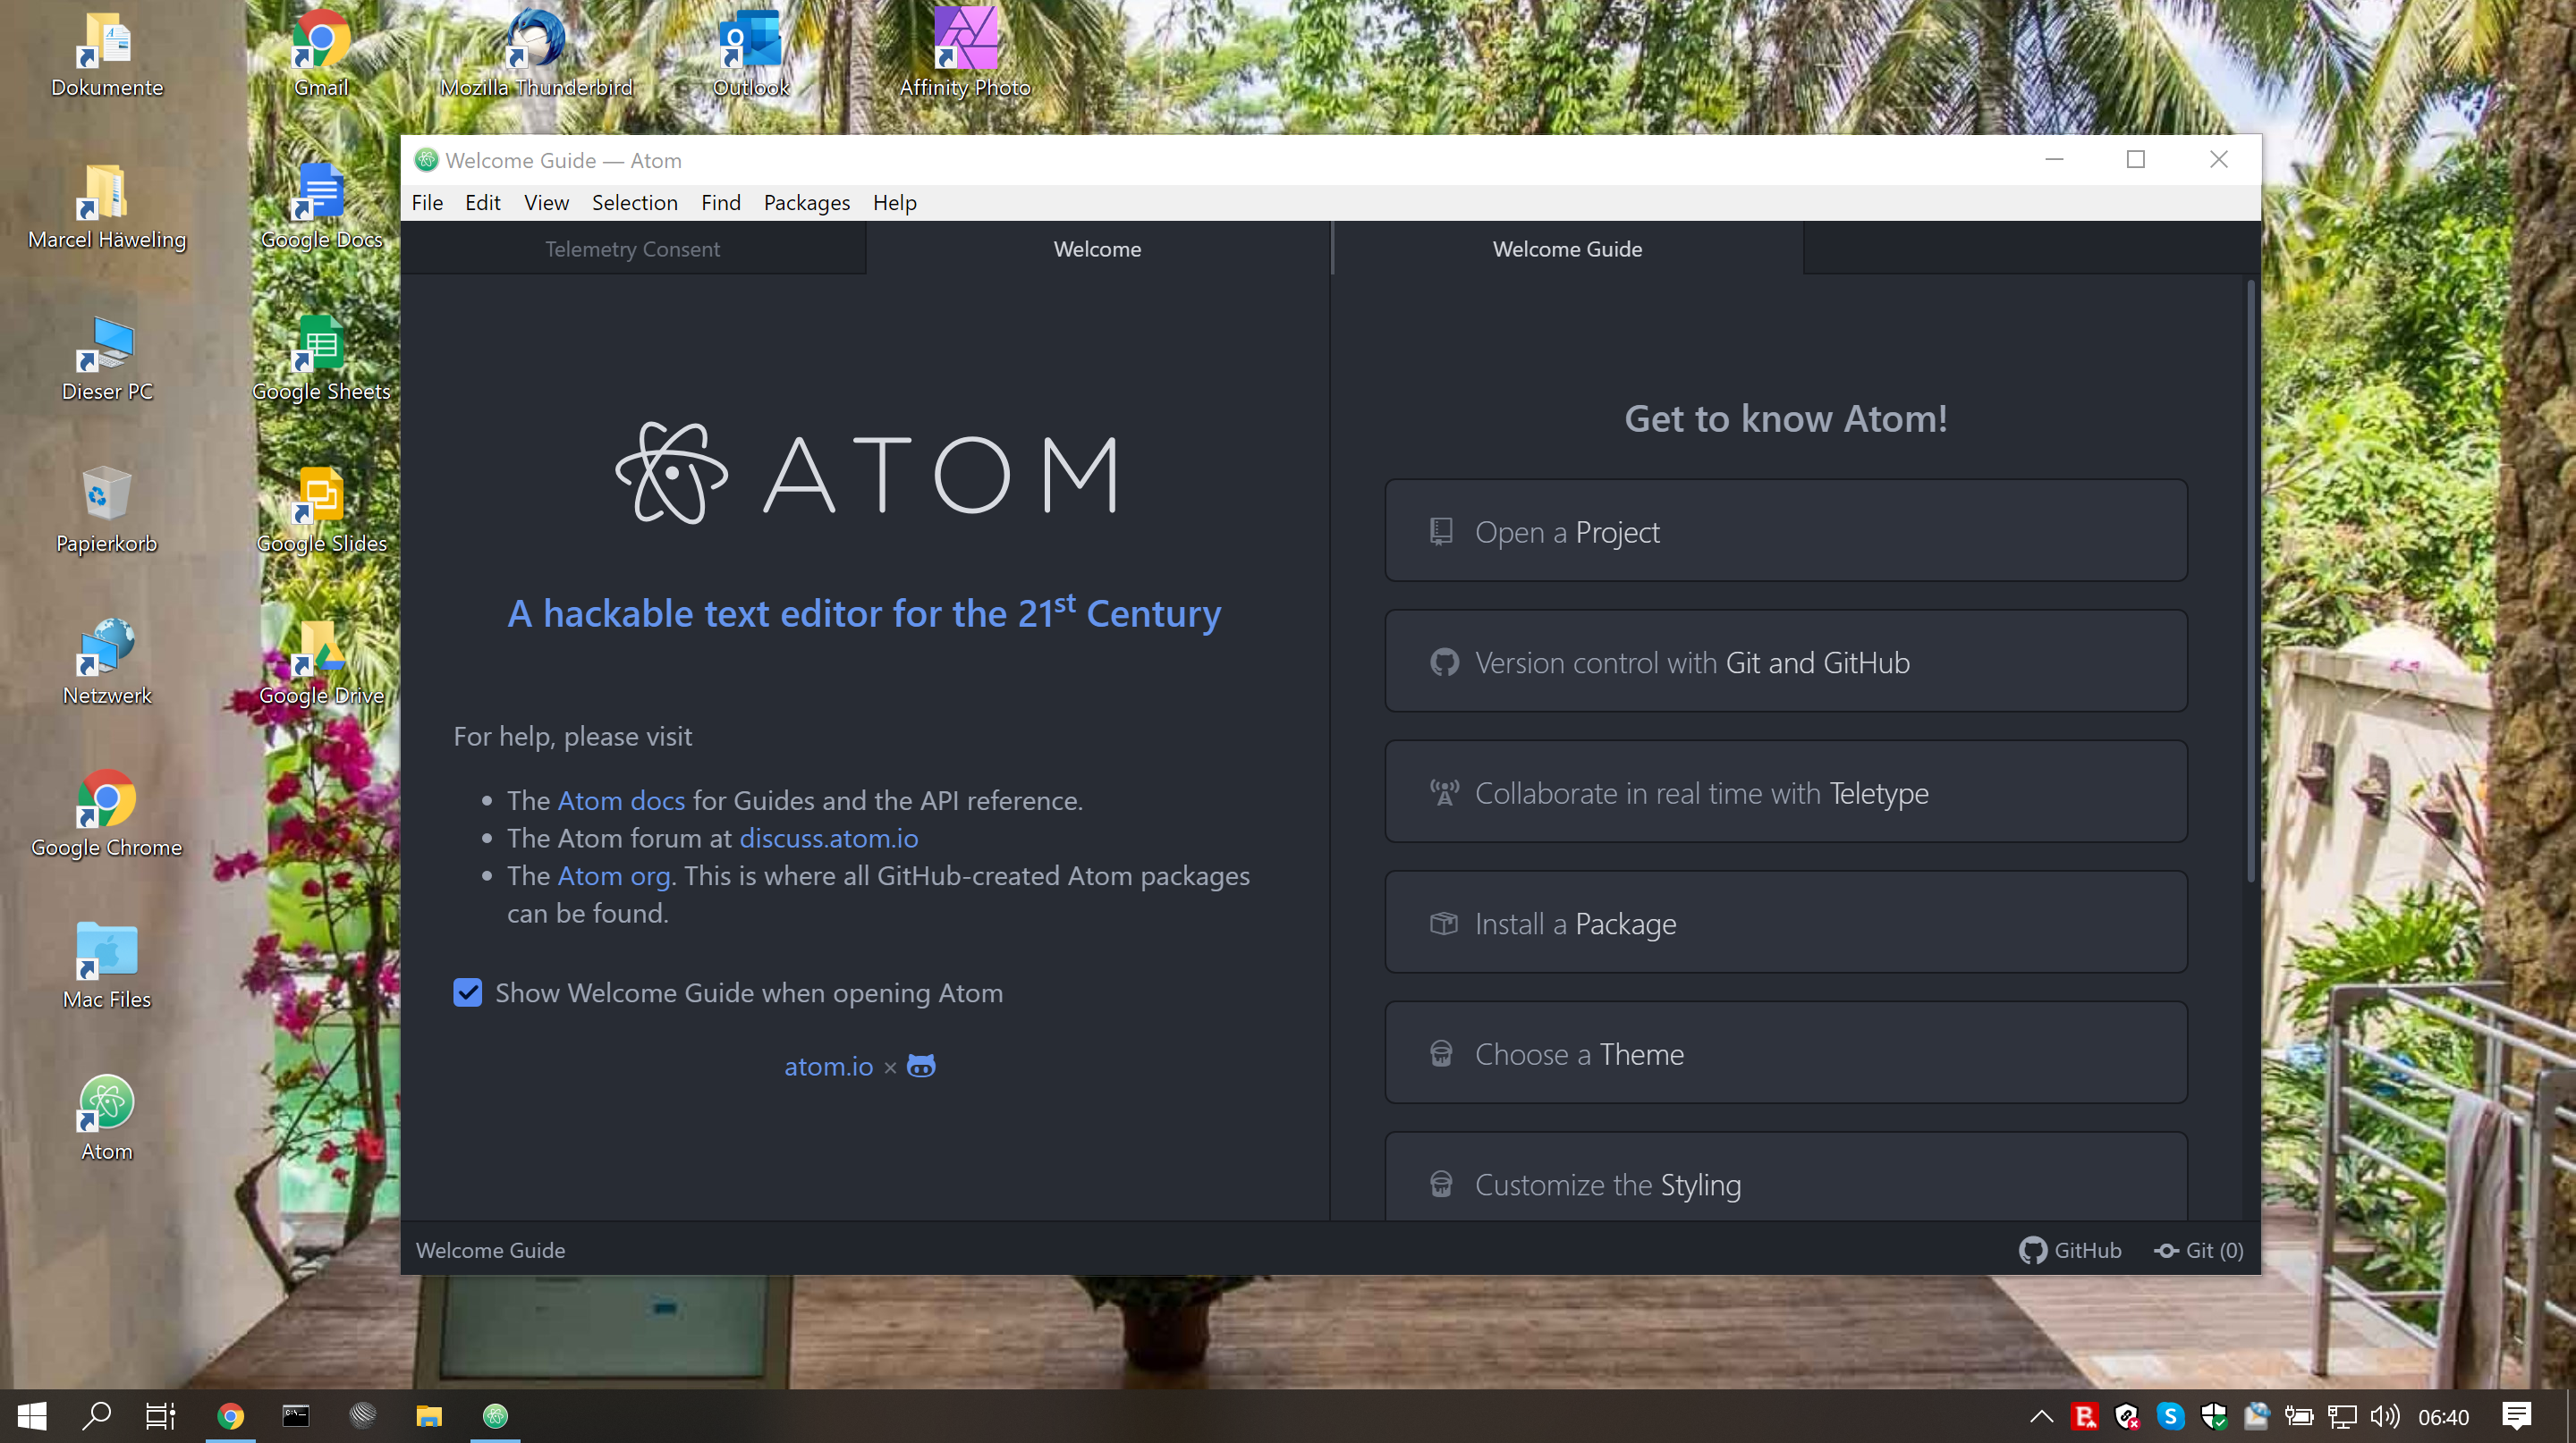Viewport: 2576px width, 1443px height.
Task: Select the Google Slides desktop icon
Action: point(321,511)
